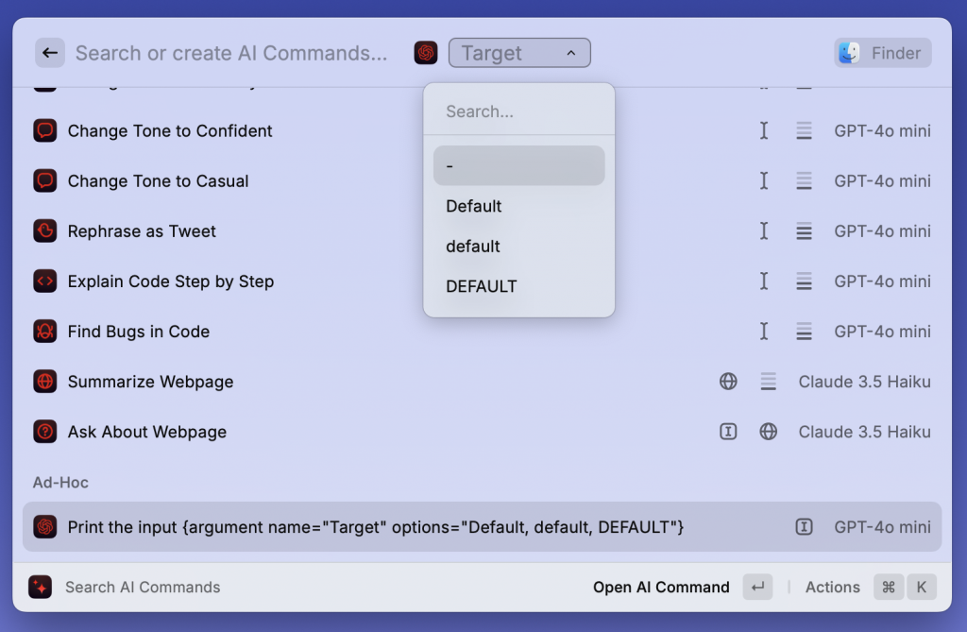The image size is (967, 632).
Task: Click the text-cursor icon on the Change Tone to Casual row
Action: pyautogui.click(x=764, y=180)
